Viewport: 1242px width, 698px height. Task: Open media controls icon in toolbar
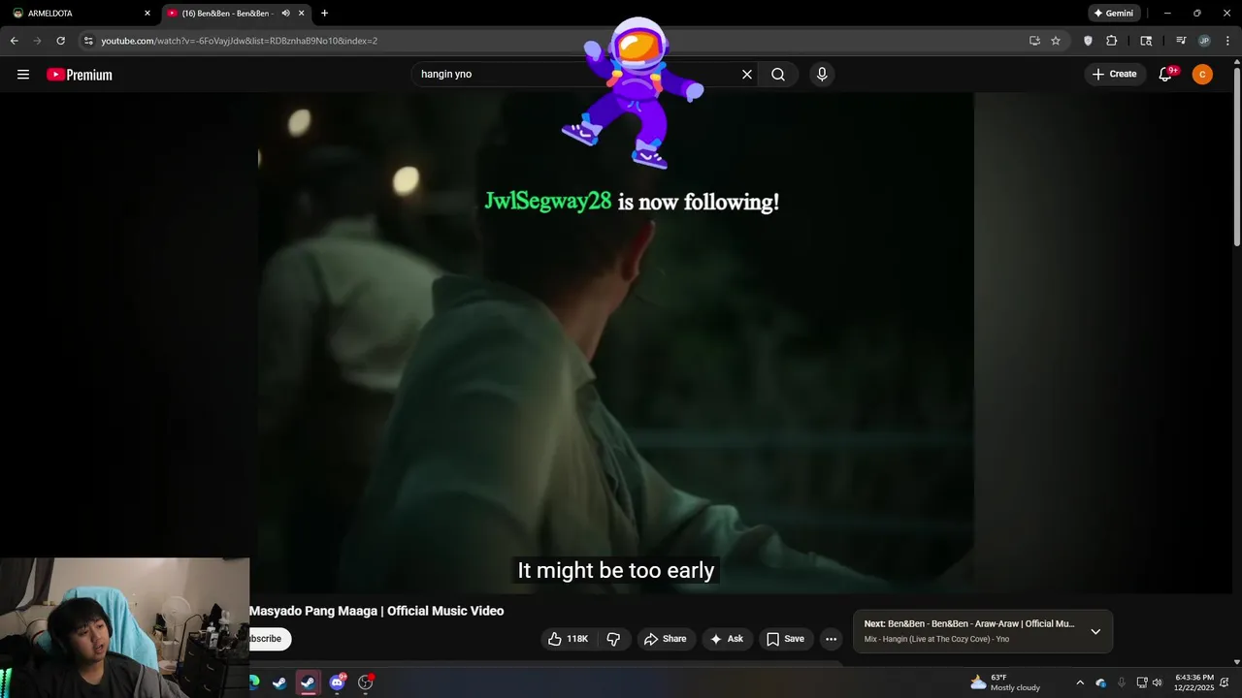1181,41
